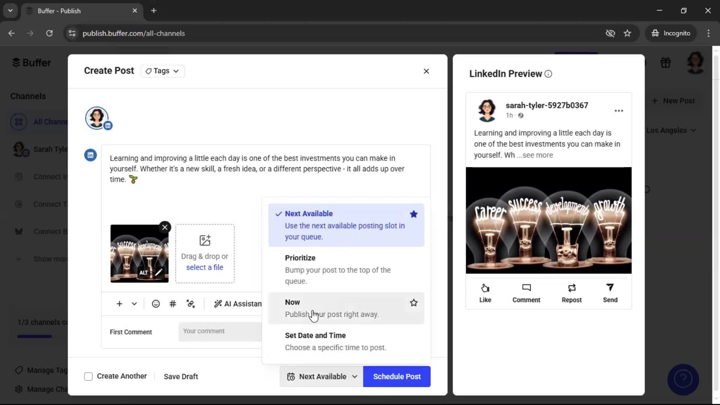This screenshot has height=405, width=720.
Task: Open the emoji picker
Action: pyautogui.click(x=156, y=304)
